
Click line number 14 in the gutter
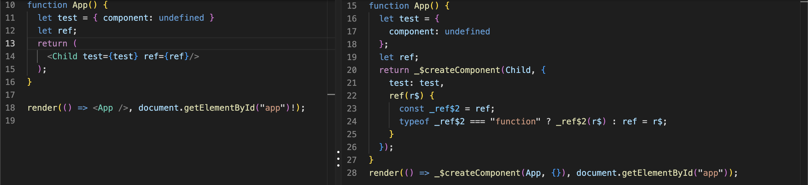(x=10, y=56)
